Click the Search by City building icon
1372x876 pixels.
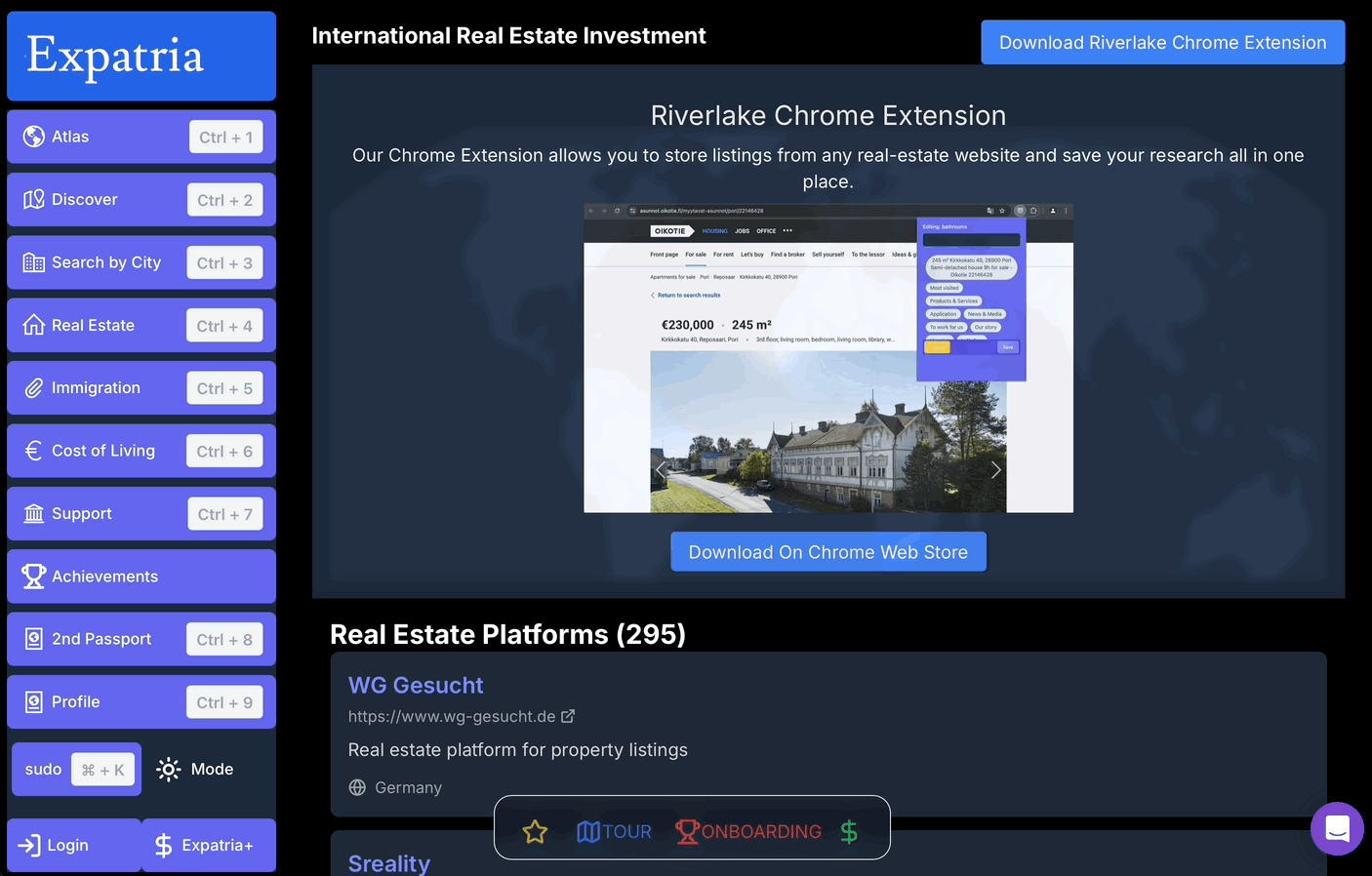click(x=34, y=262)
